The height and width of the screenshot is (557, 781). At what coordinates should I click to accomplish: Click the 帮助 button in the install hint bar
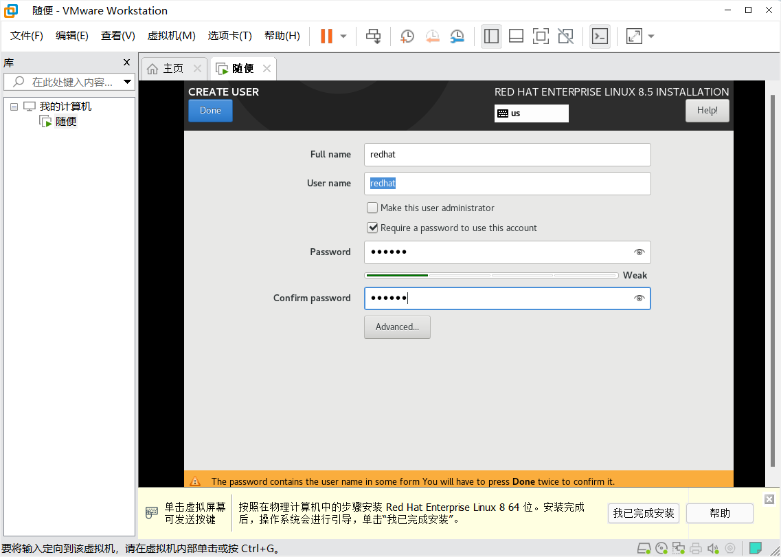(720, 513)
